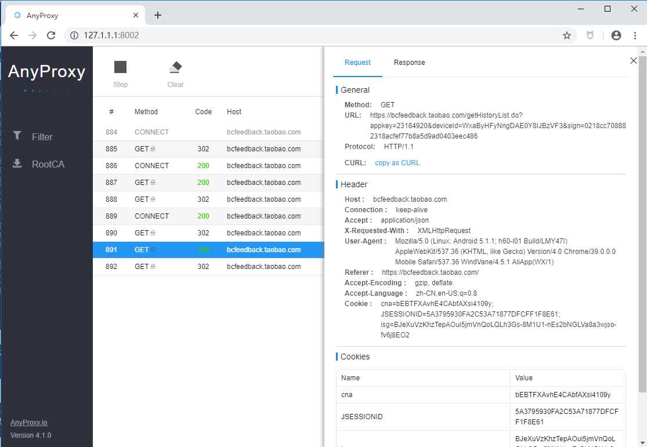Image resolution: width=647 pixels, height=447 pixels.
Task: Click the # column header
Action: click(111, 112)
